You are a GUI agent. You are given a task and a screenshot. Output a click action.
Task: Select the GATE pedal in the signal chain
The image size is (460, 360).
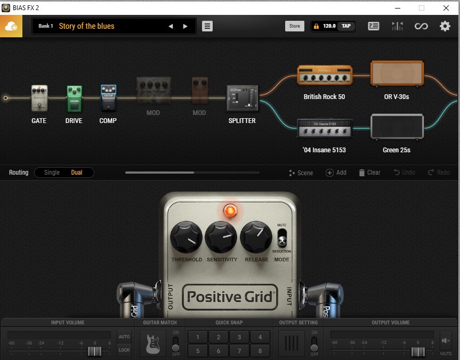coord(38,99)
